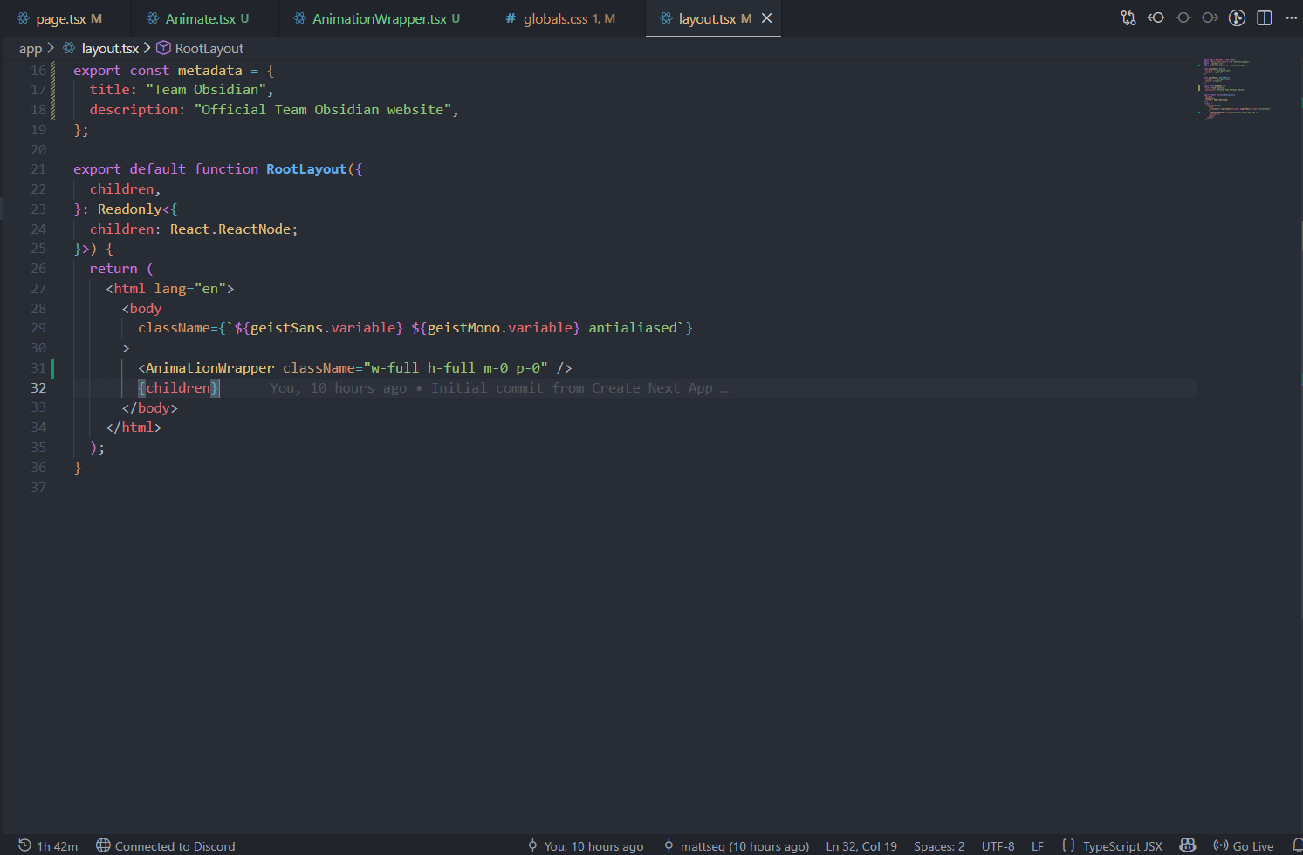The height and width of the screenshot is (855, 1303).
Task: Open the notifications bell
Action: [1297, 845]
